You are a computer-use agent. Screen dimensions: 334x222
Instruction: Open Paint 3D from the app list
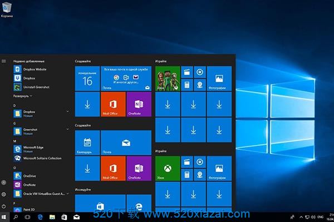30,209
